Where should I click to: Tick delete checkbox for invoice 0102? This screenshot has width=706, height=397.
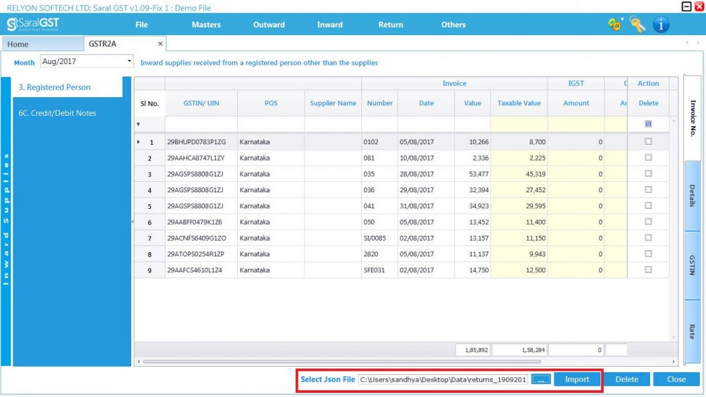pos(648,141)
